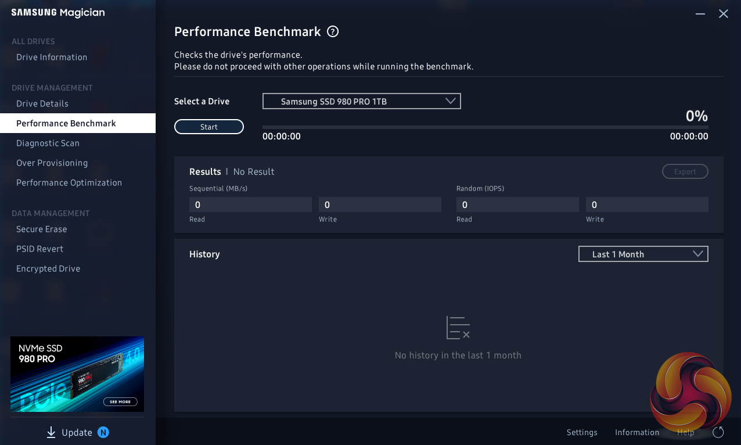Minimize the Samsung Magician window

point(700,13)
